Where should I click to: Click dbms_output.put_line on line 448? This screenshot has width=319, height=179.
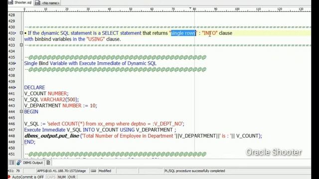(52, 136)
